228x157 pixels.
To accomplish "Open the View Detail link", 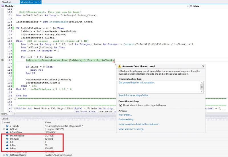I will pos(125,115).
